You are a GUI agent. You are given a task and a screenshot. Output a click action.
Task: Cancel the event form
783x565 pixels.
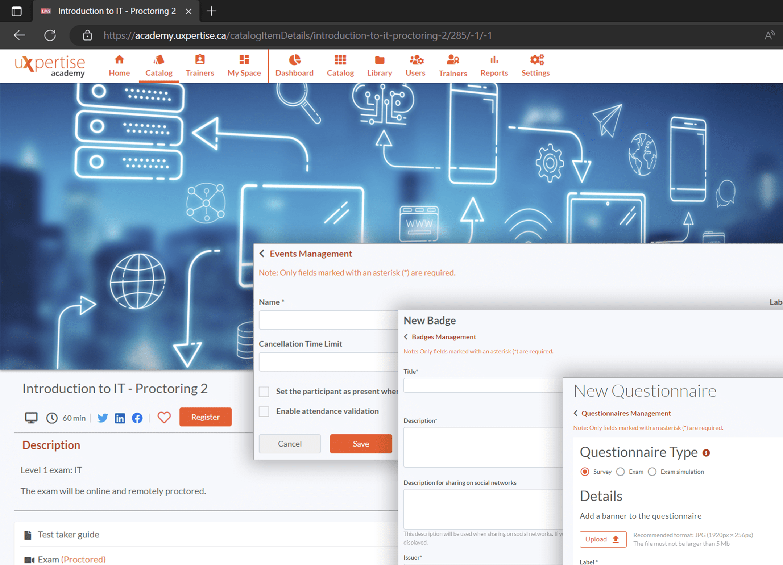(x=290, y=444)
